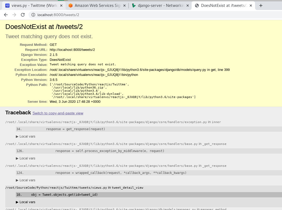Click Python Path entry '/usr/local/lib/python36.zip'

79,87
